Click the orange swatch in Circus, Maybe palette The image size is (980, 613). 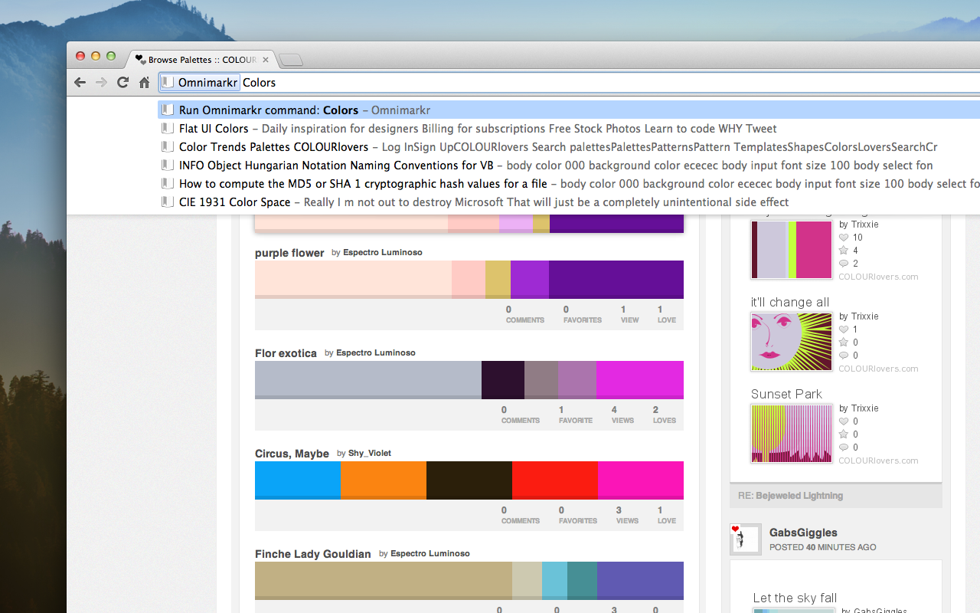pyautogui.click(x=384, y=480)
